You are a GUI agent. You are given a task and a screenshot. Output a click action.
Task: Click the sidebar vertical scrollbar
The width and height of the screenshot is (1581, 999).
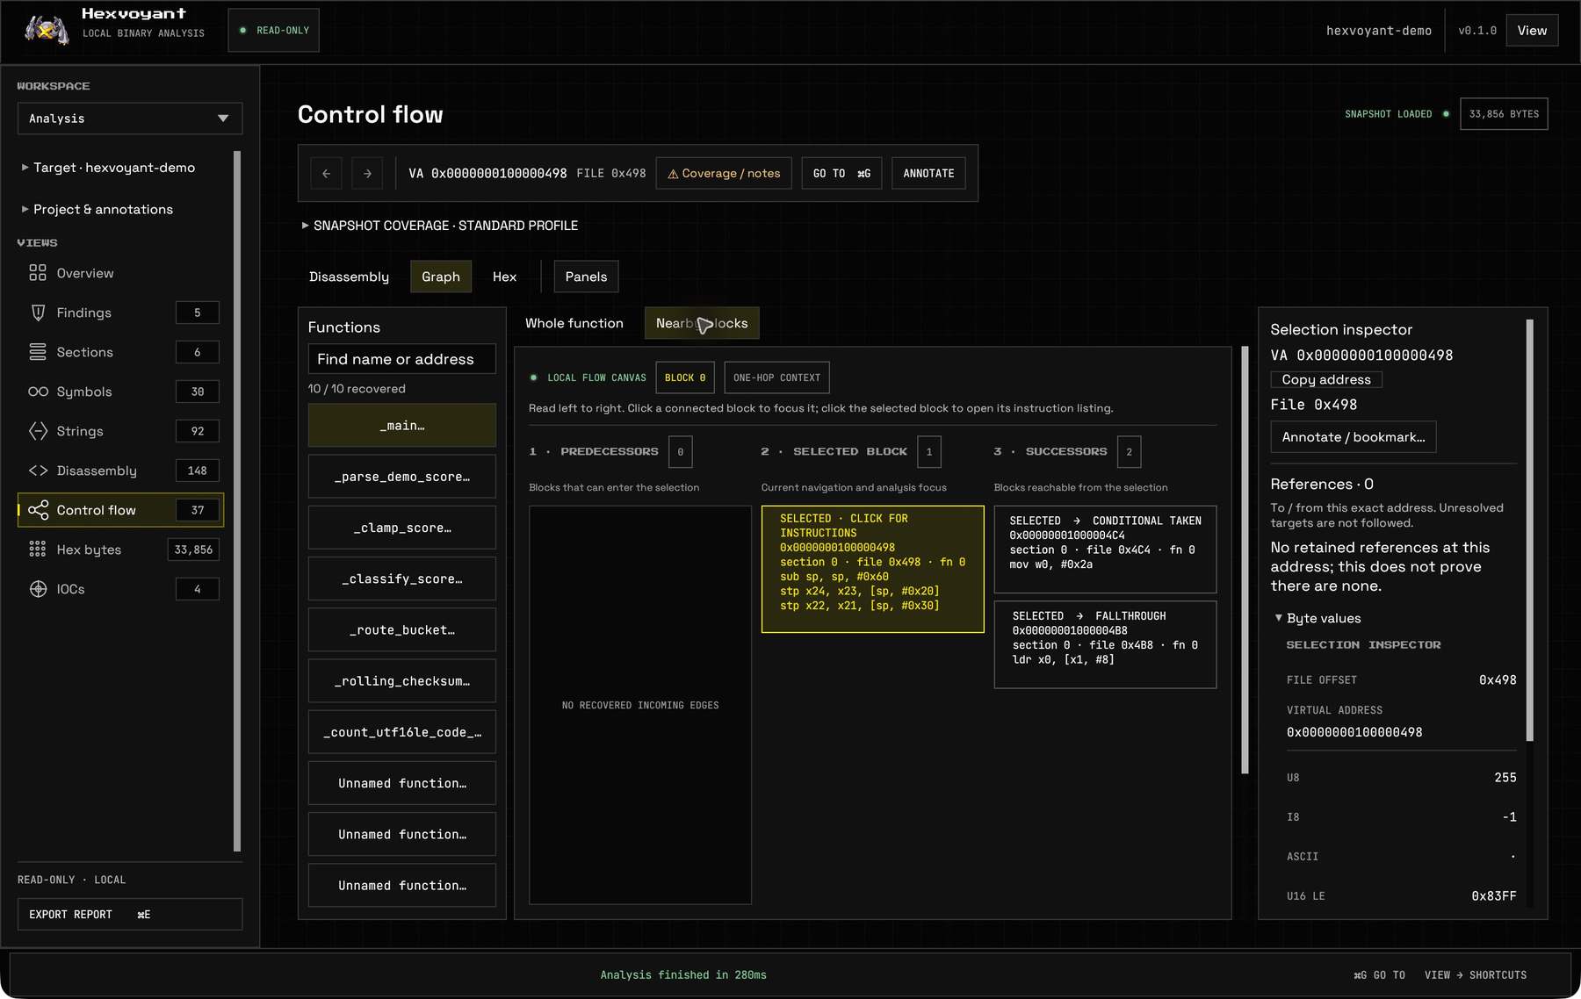(237, 501)
